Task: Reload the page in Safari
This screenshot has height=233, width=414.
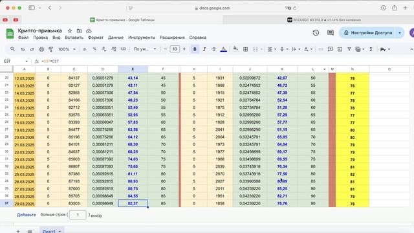Action: [x=295, y=8]
